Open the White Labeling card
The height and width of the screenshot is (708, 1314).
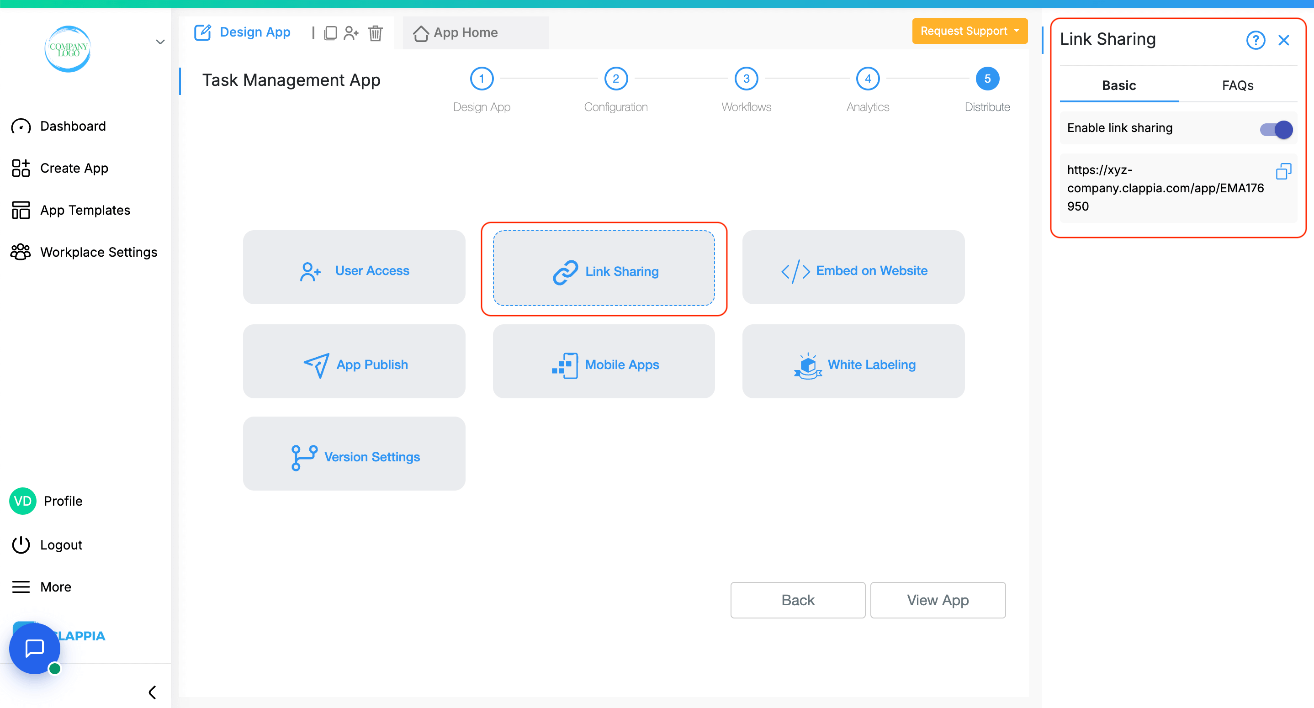853,361
